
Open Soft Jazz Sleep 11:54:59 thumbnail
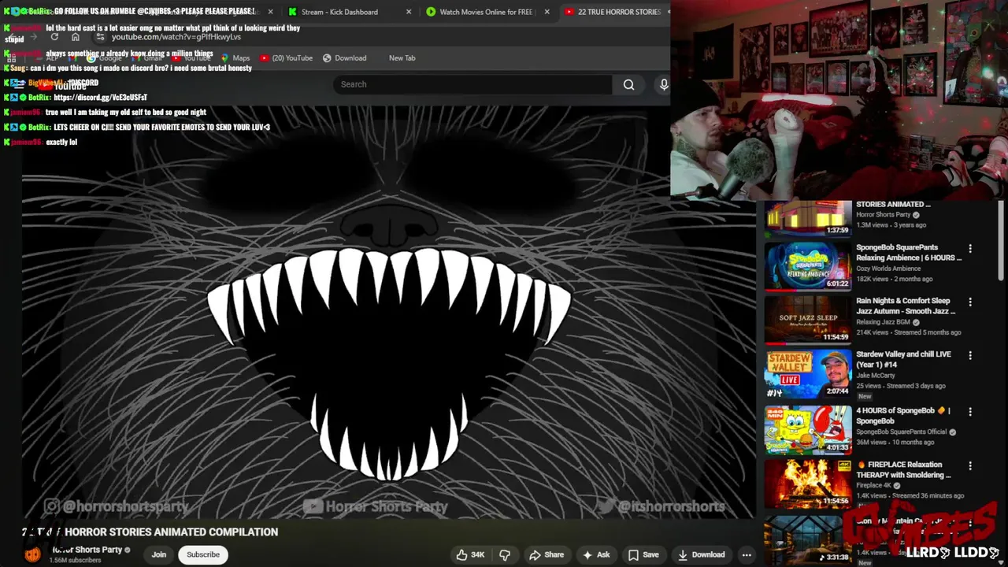(x=808, y=320)
